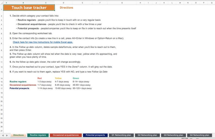Select column C header

coord(46,3)
